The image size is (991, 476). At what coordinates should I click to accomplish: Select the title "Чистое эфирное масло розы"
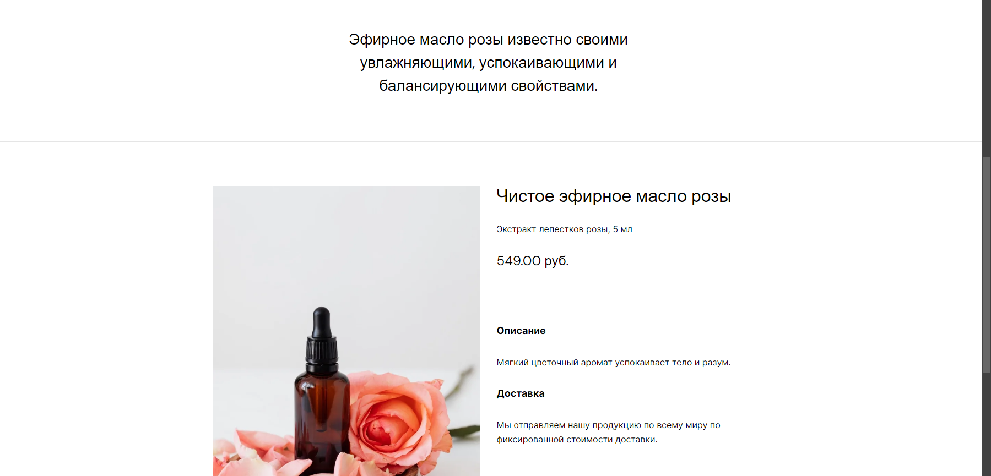click(x=614, y=196)
